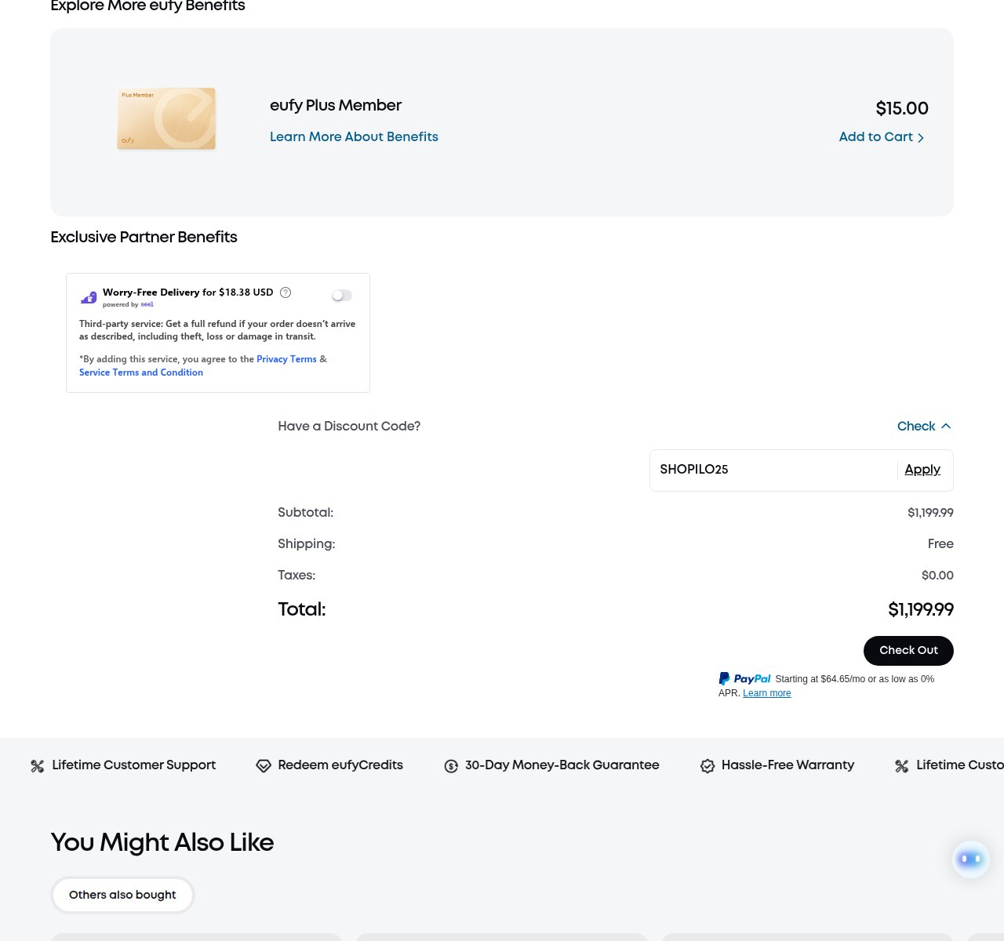
Task: Open Service Terms and Condition link
Action: coord(141,372)
